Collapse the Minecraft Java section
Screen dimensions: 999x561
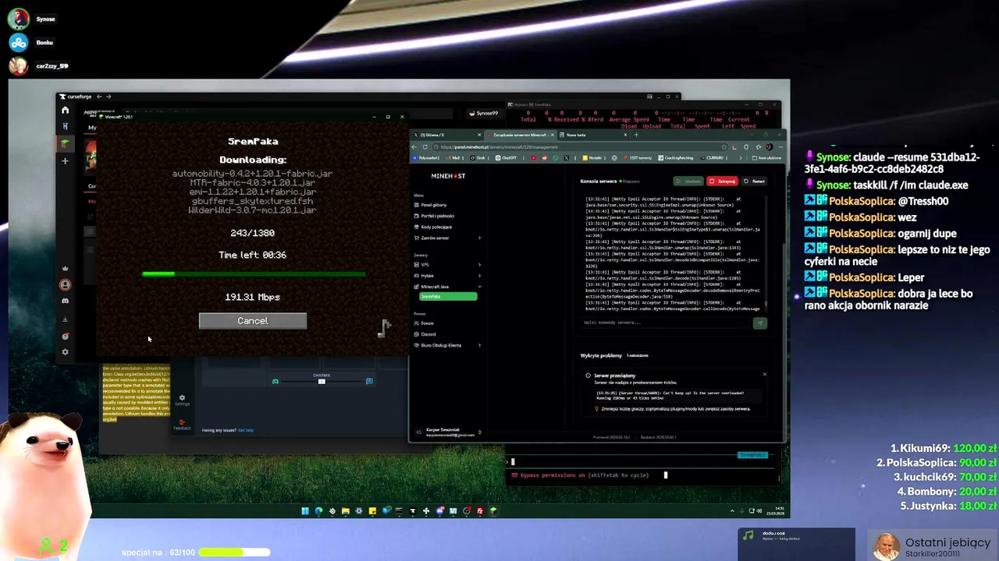pos(447,287)
